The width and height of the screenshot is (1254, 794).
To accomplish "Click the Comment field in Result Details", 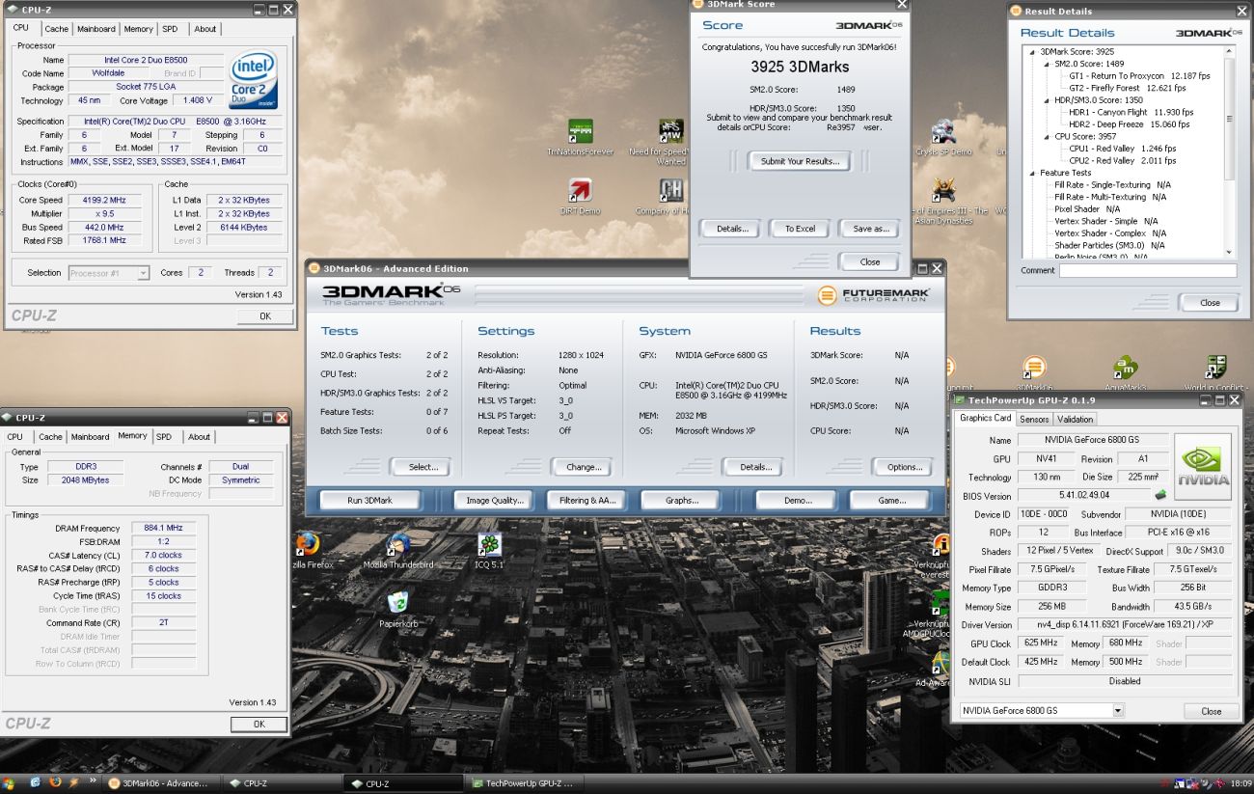I will (x=1147, y=271).
